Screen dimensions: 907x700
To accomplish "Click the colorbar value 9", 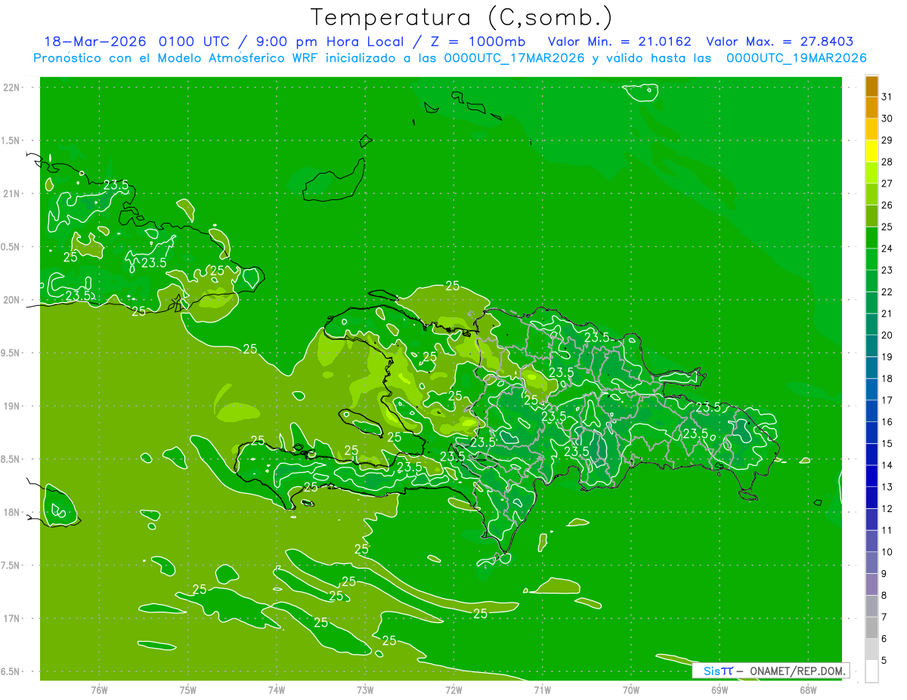I will click(884, 574).
